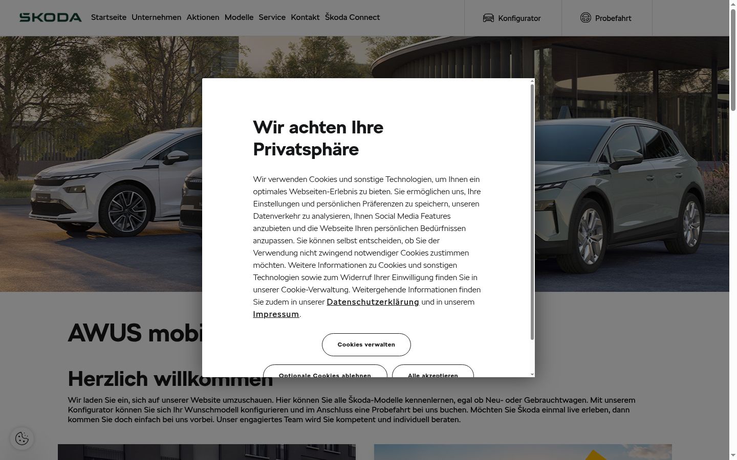
Task: Click the dialog scrollbar's down arrow
Action: click(x=532, y=374)
